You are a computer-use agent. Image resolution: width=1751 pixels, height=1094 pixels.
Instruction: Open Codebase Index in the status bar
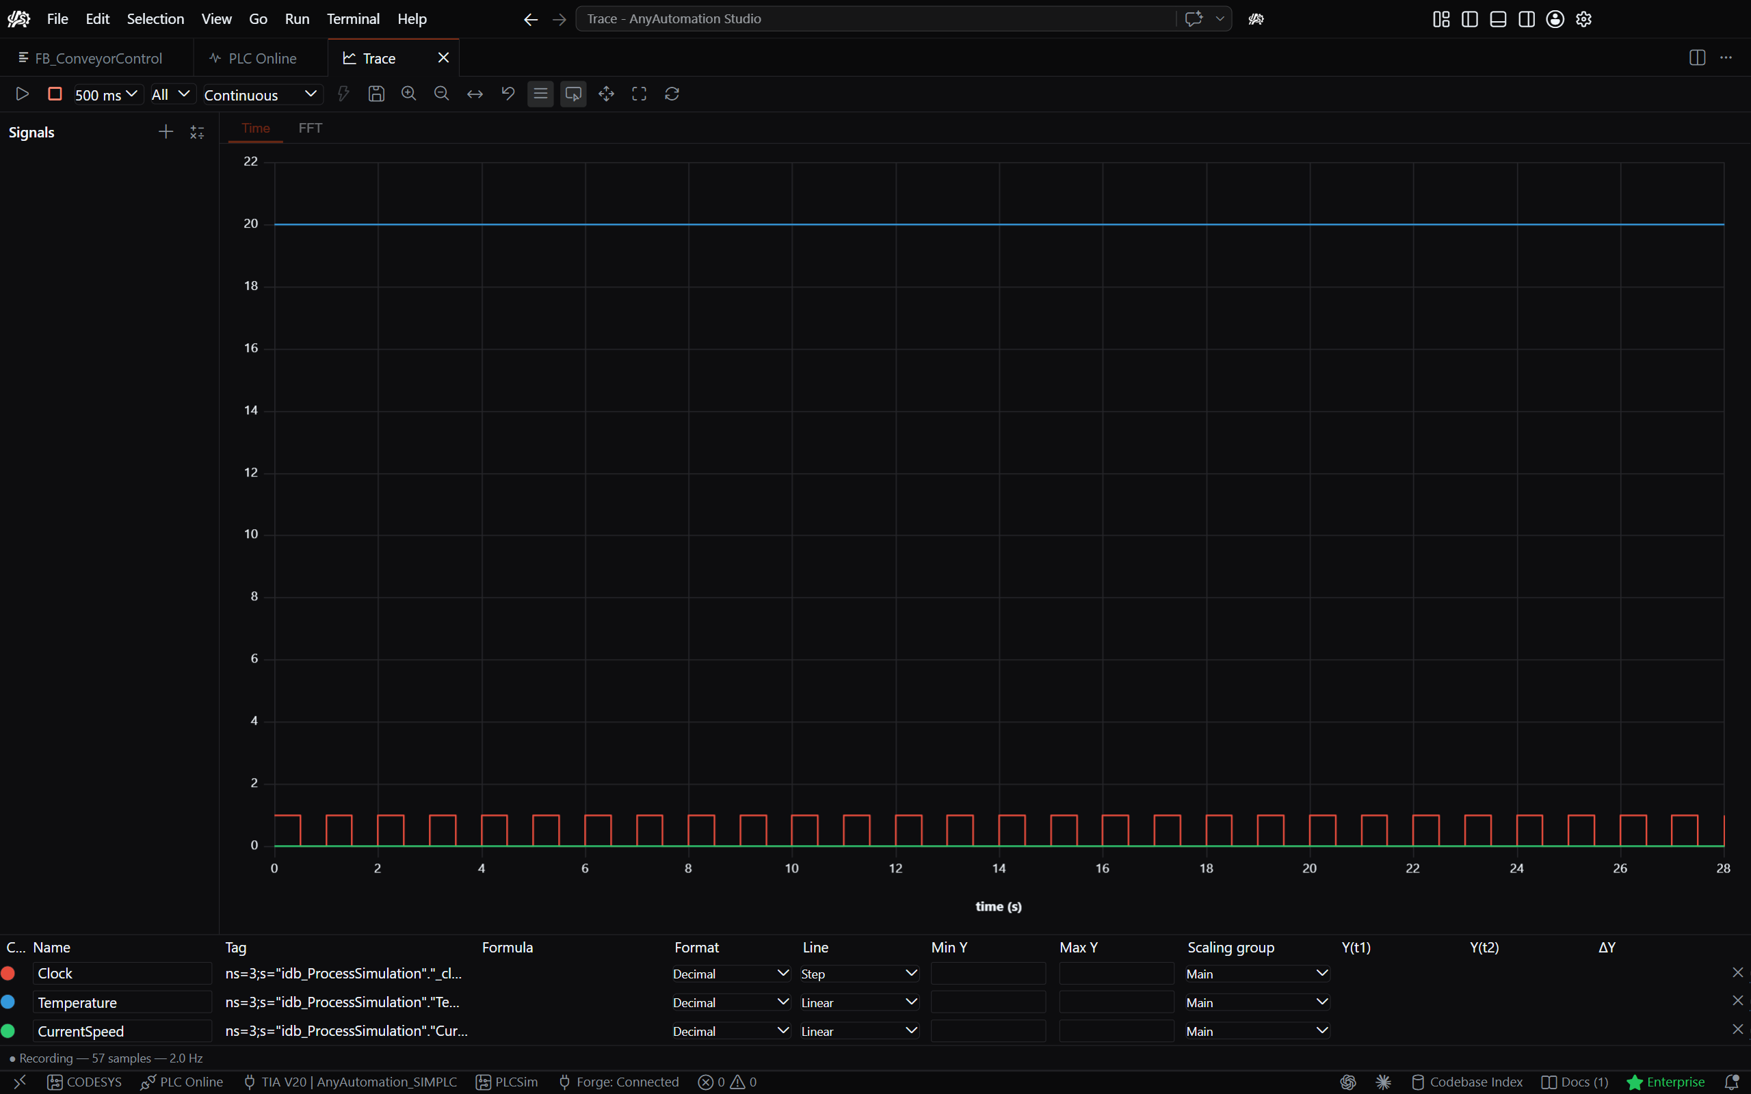point(1466,1082)
